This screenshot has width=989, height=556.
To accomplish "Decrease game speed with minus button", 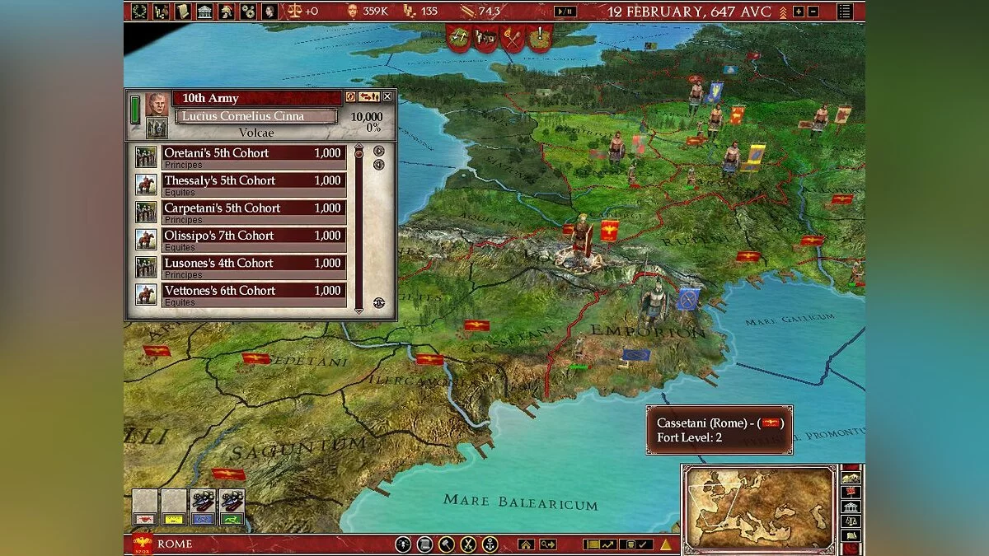I will click(813, 12).
